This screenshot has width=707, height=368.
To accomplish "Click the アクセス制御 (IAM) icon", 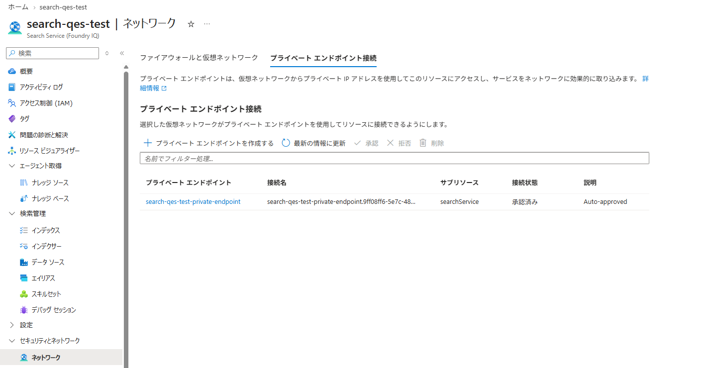I will pyautogui.click(x=12, y=103).
